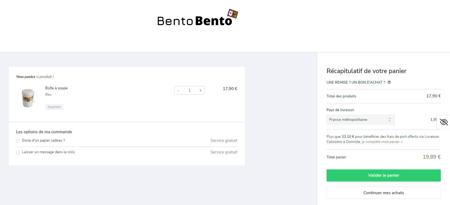Click the checkmark icon beside UN BON D'ACHAT
The image size is (450, 205).
click(x=389, y=82)
